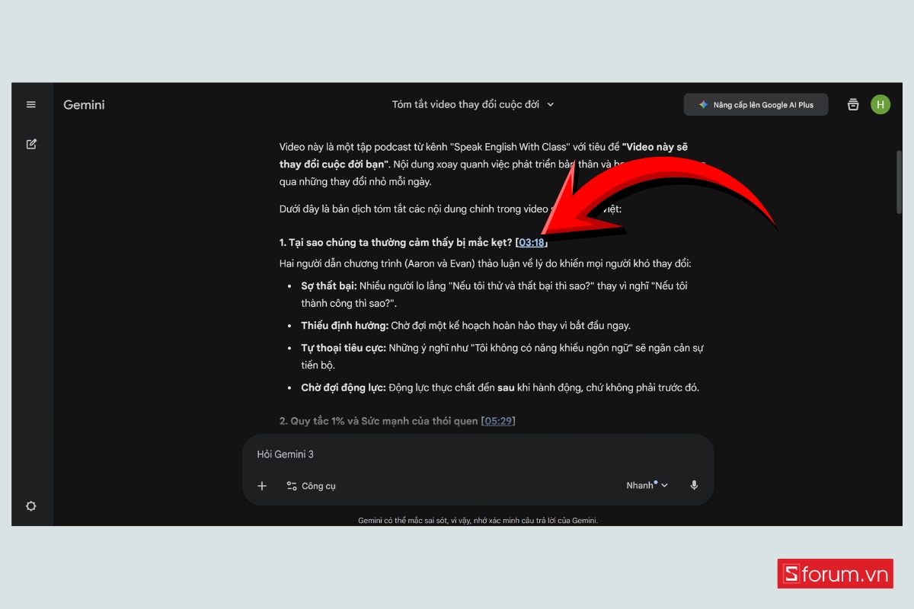
Task: Click Nâng cấp lên Google AI Plus button
Action: click(x=756, y=104)
